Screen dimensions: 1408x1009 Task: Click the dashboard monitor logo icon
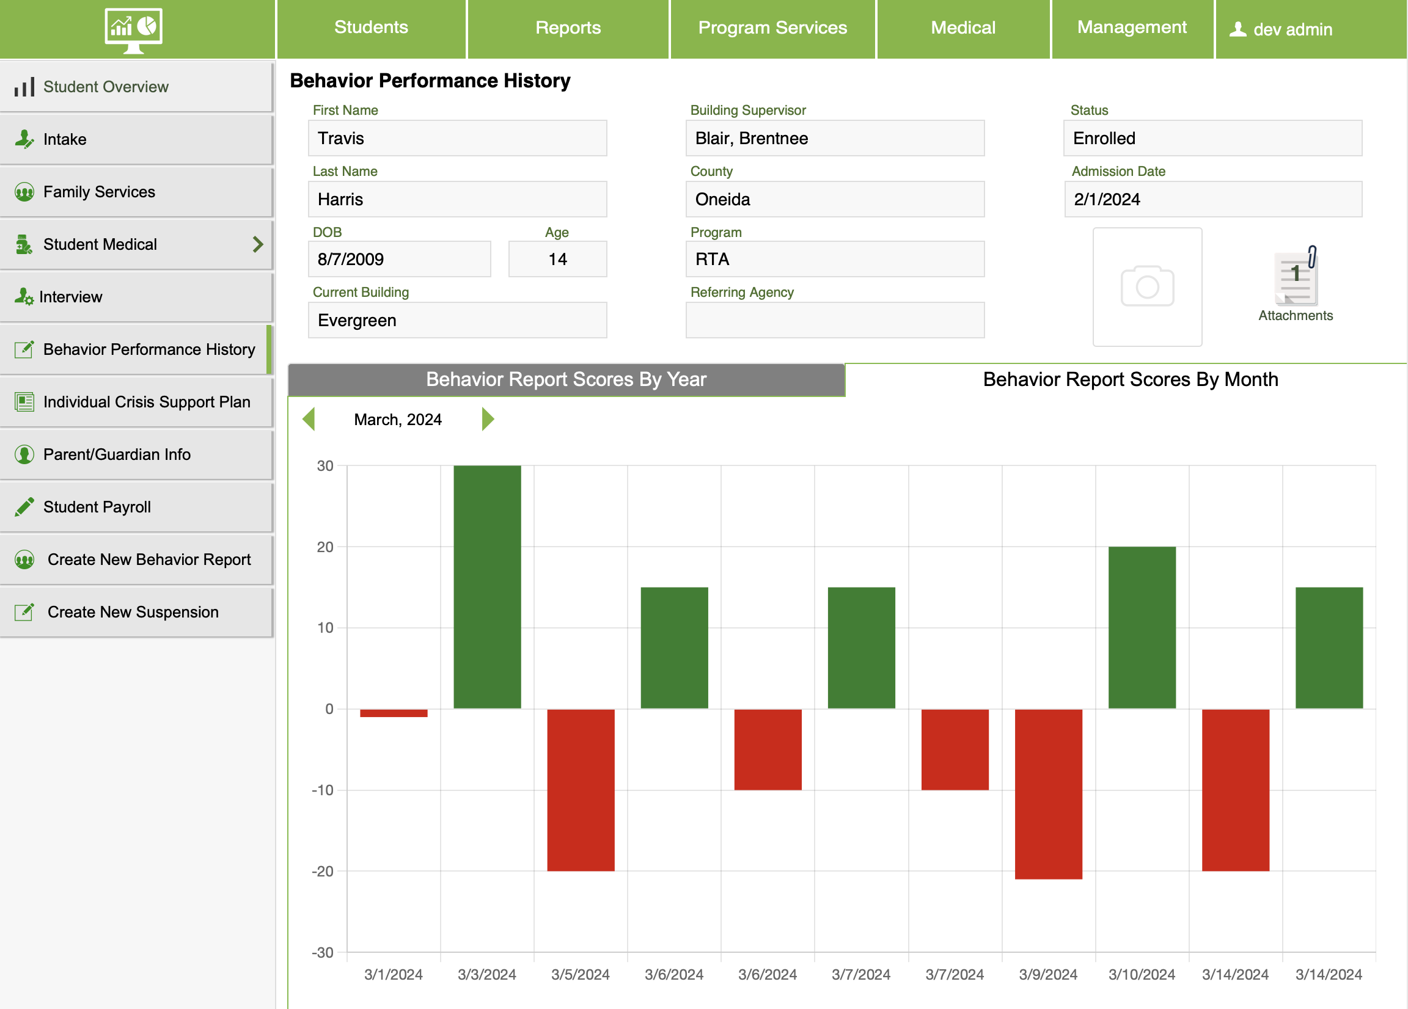133,30
